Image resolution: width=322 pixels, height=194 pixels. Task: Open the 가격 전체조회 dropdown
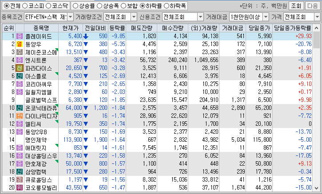point(317,17)
